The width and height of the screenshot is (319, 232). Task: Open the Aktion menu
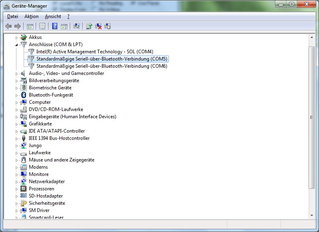coord(31,16)
